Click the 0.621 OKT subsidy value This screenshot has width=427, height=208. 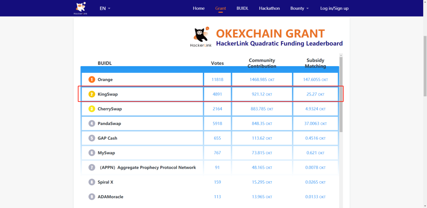tap(316, 153)
